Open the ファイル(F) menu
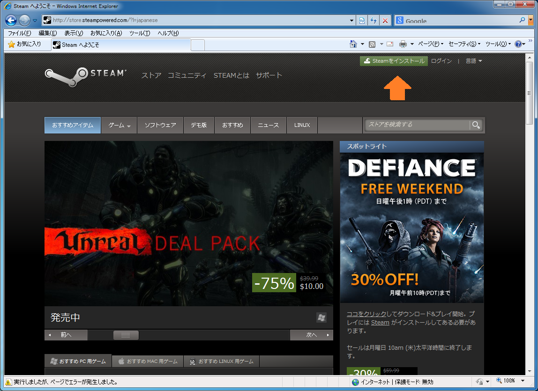 pyautogui.click(x=19, y=33)
